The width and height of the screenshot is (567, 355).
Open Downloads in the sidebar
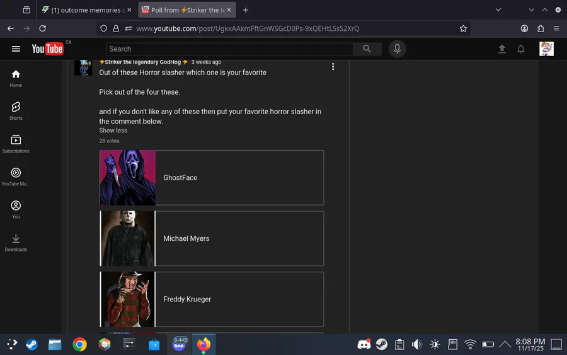(16, 243)
